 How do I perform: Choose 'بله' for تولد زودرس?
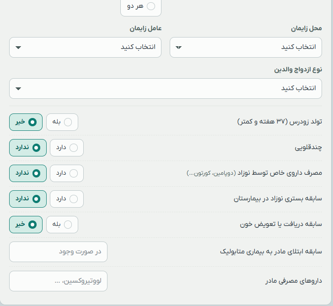(62, 122)
